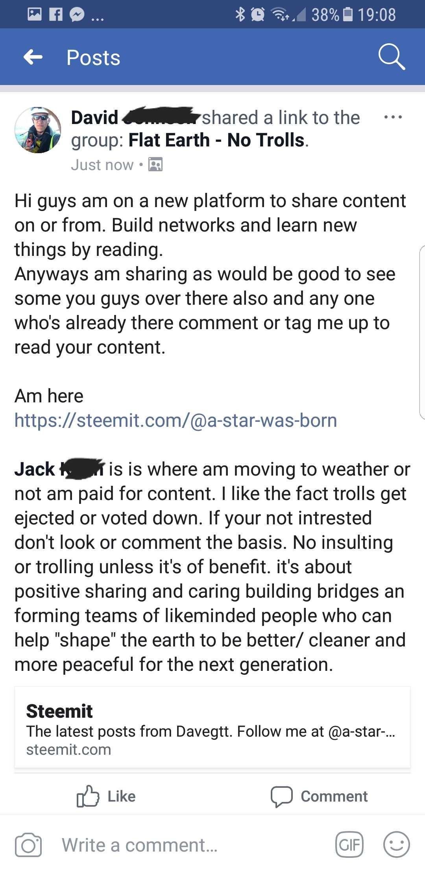This screenshot has height=874, width=425.
Task: Tap the camera icon to attach photo
Action: [28, 845]
